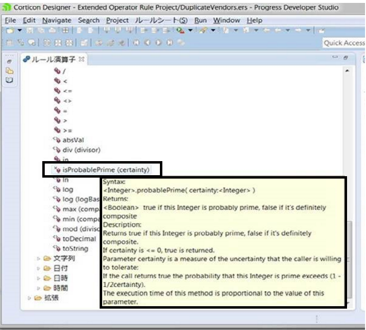Open the Forward history dropdown arrow
This screenshot has width=366, height=330.
coord(308,30)
